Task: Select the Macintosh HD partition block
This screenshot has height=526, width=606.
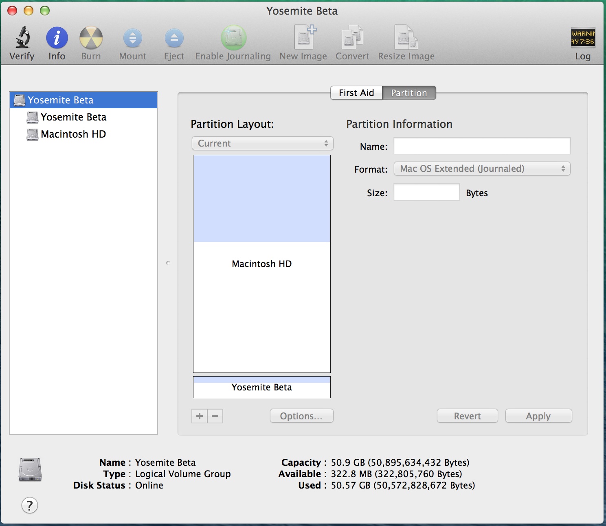Action: pyautogui.click(x=262, y=264)
